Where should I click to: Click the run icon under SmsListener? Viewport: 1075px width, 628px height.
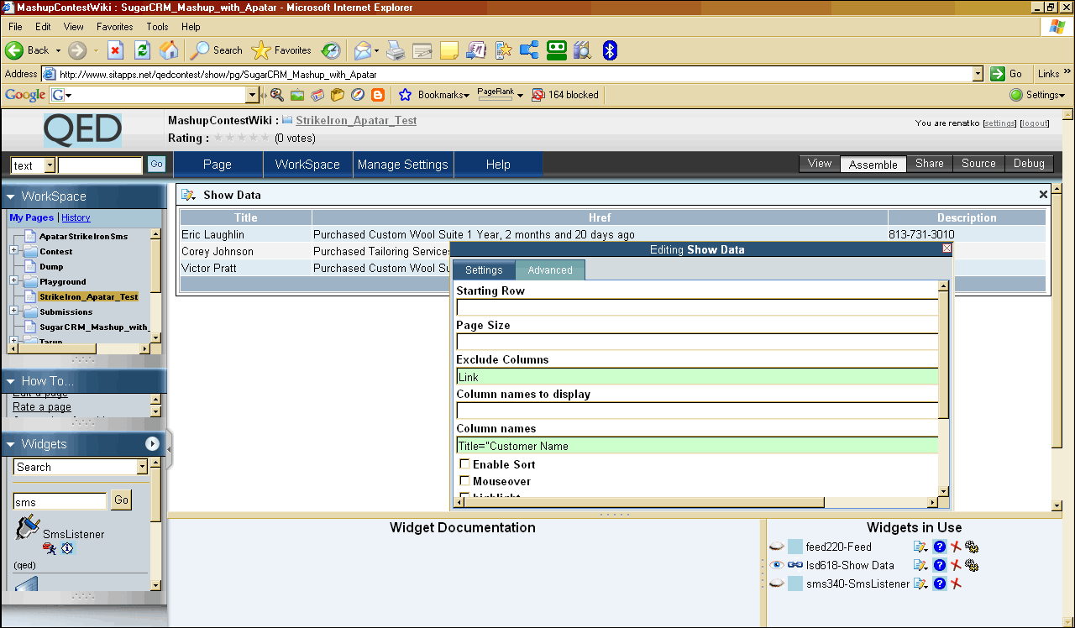pyautogui.click(x=50, y=548)
